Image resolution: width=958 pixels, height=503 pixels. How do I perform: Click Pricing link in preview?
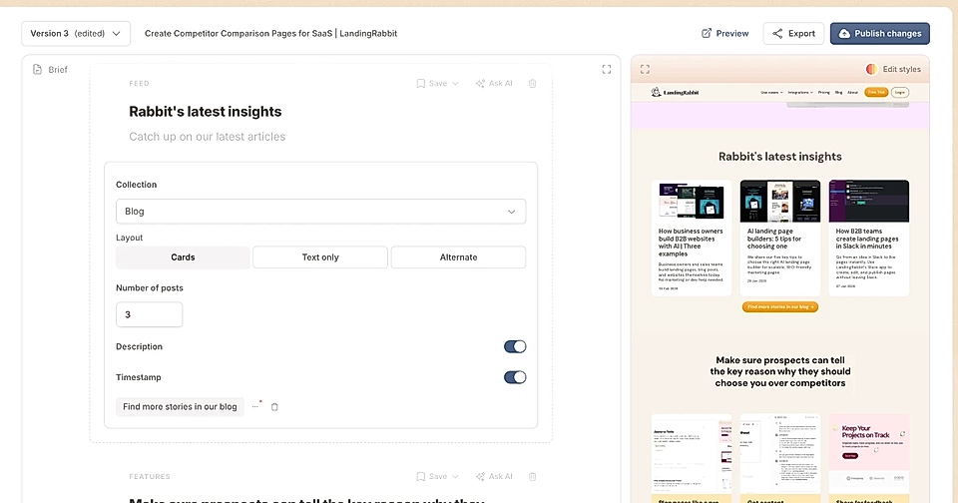823,92
